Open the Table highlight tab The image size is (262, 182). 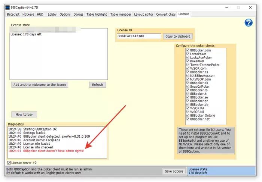click(97, 15)
